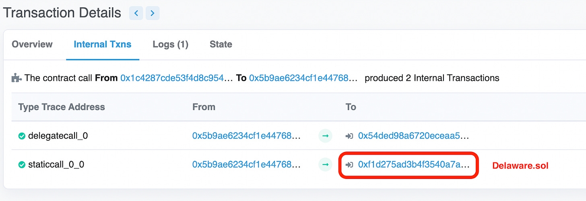The image size is (586, 201).
Task: Switch to Logs (1) tab
Action: (170, 44)
